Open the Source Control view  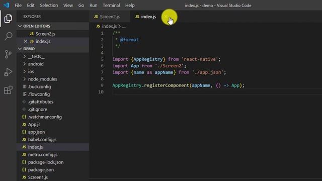8,54
